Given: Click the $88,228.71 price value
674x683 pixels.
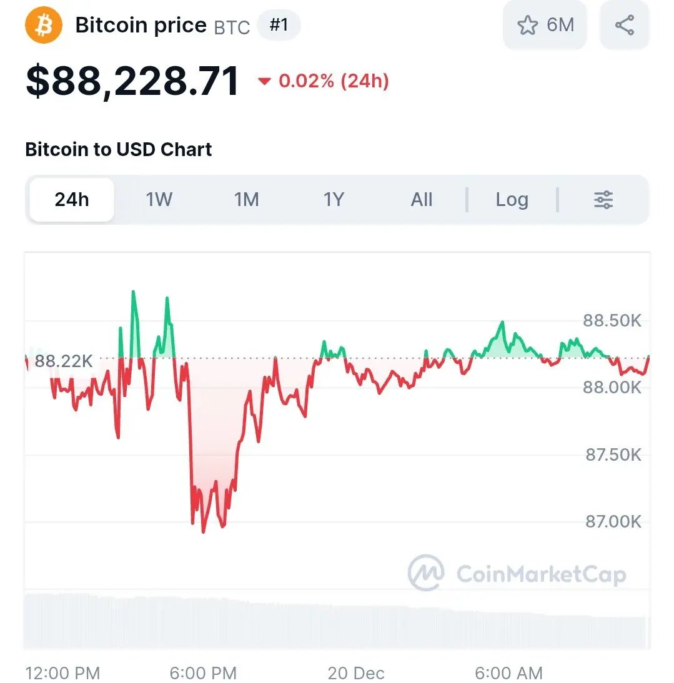Looking at the screenshot, I should coord(132,81).
